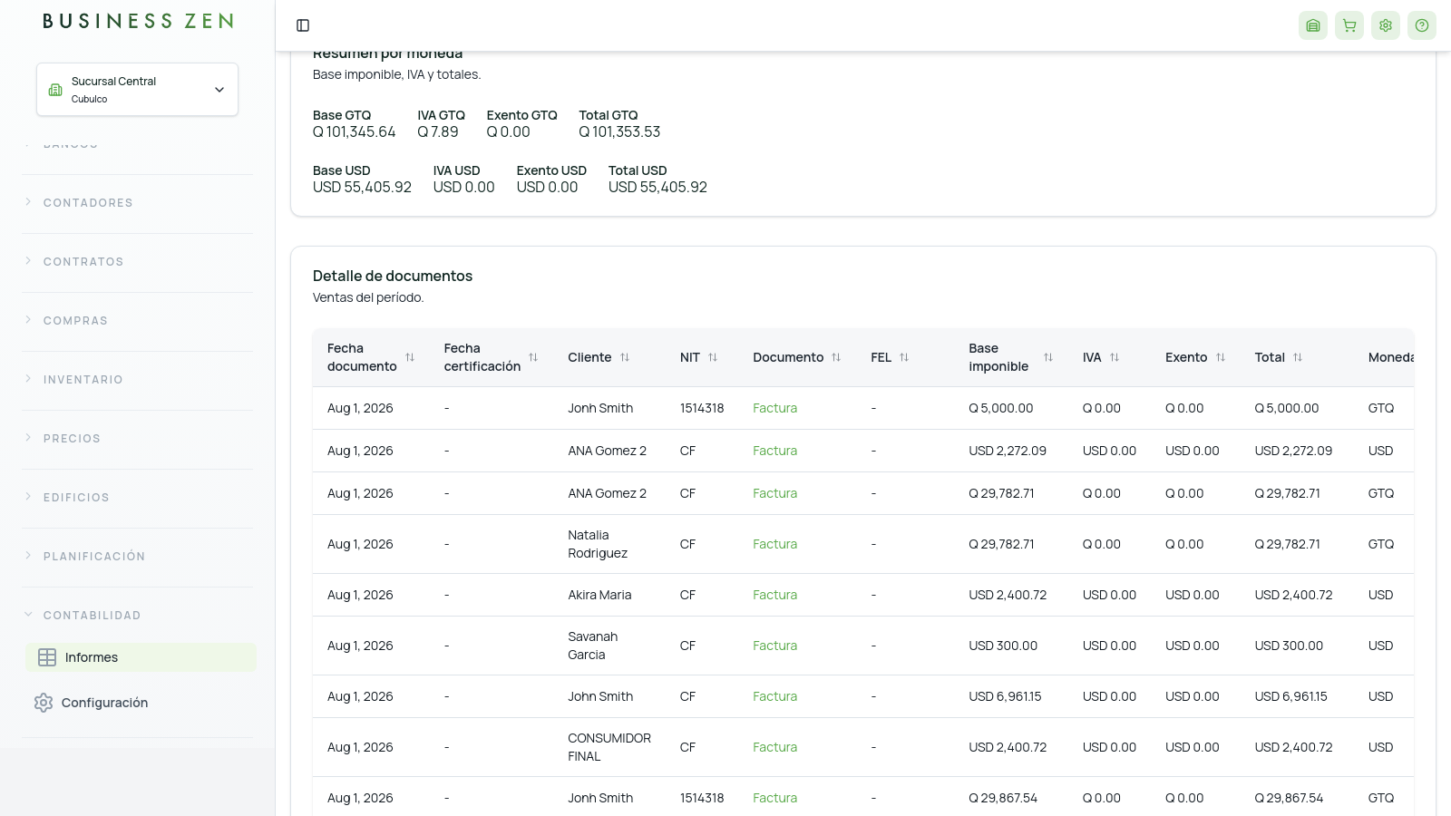
Task: Open Factura link for USD 6,961.15 row
Action: pos(774,696)
